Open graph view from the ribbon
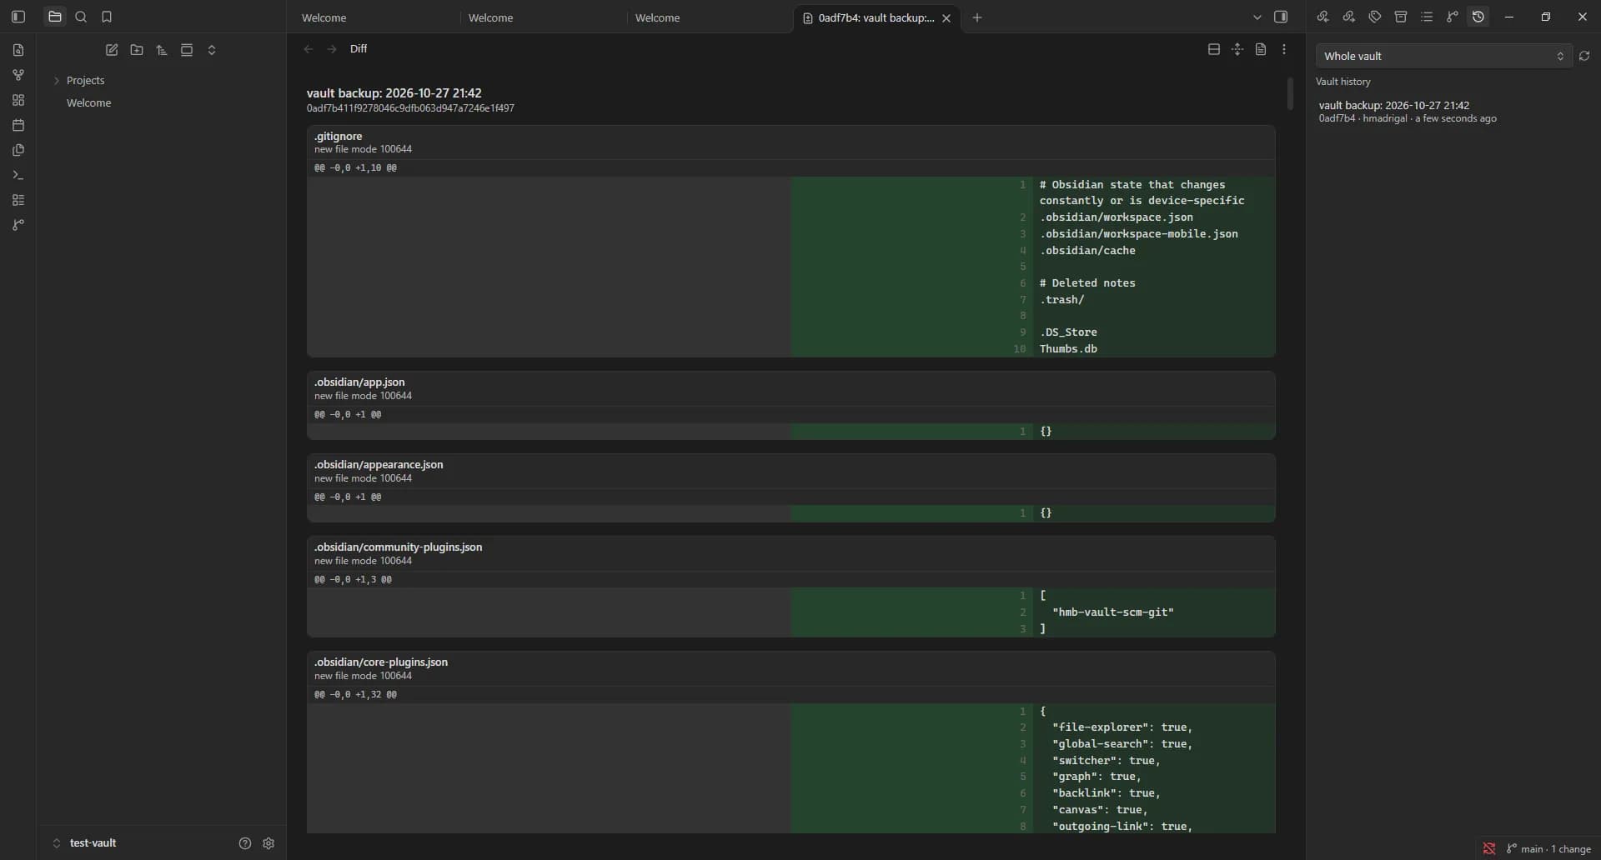 point(18,75)
